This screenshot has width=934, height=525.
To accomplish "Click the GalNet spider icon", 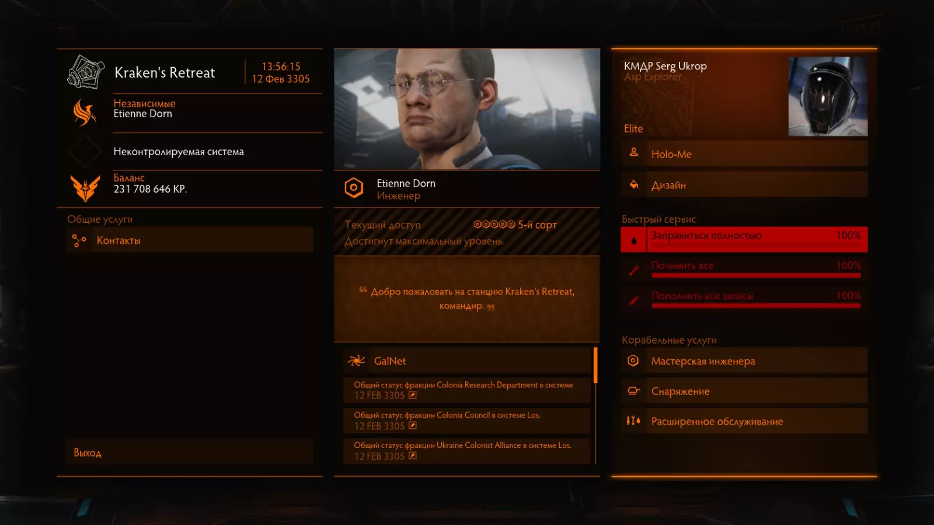I will [356, 361].
